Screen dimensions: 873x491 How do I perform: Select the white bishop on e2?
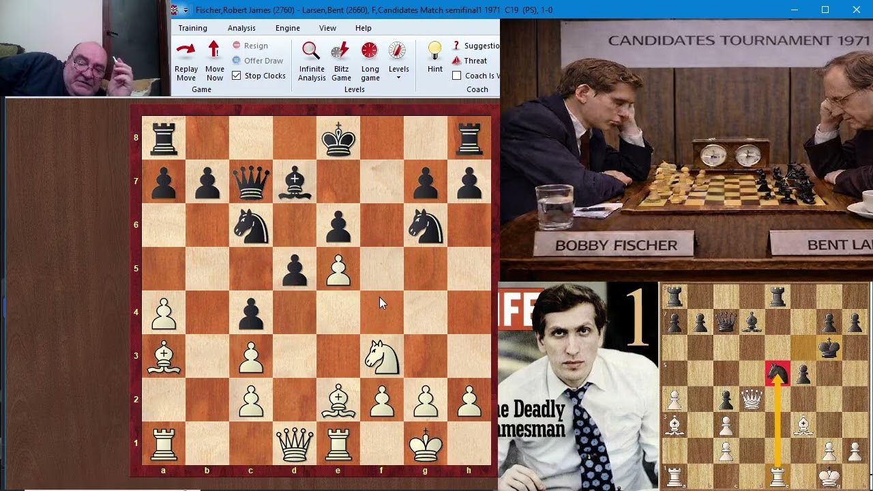tap(338, 400)
